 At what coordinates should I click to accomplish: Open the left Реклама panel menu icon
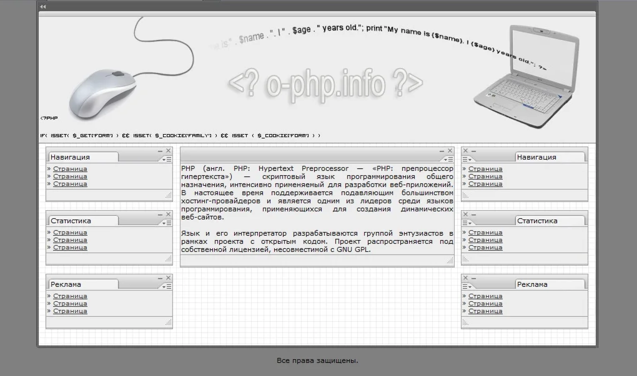coord(167,287)
